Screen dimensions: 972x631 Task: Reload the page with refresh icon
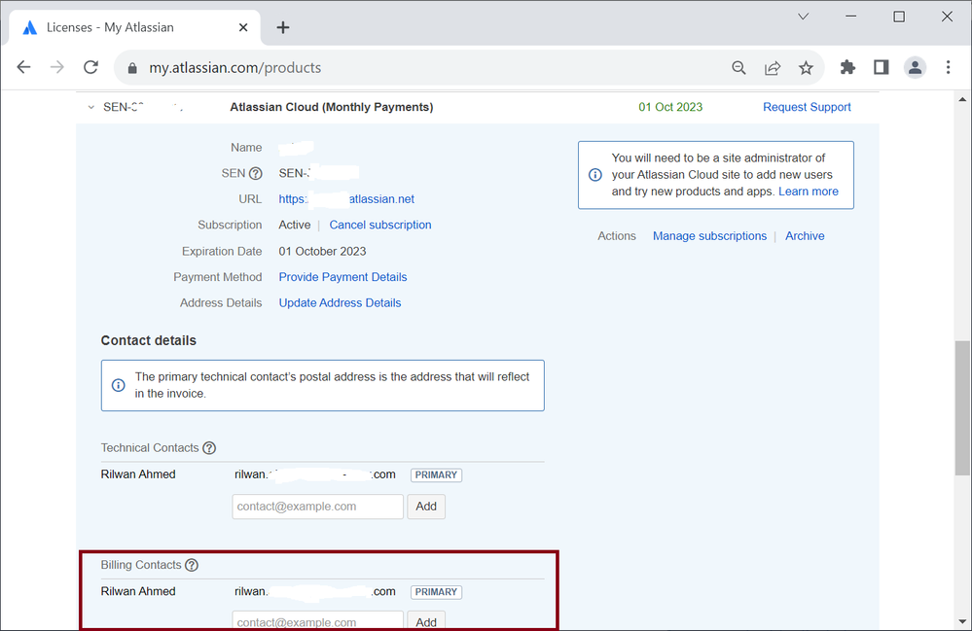(x=90, y=67)
